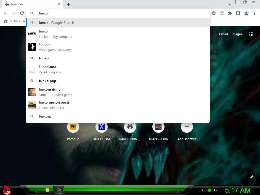Pick the 'funko' search suggestion
This screenshot has height=195, width=260.
118,58
